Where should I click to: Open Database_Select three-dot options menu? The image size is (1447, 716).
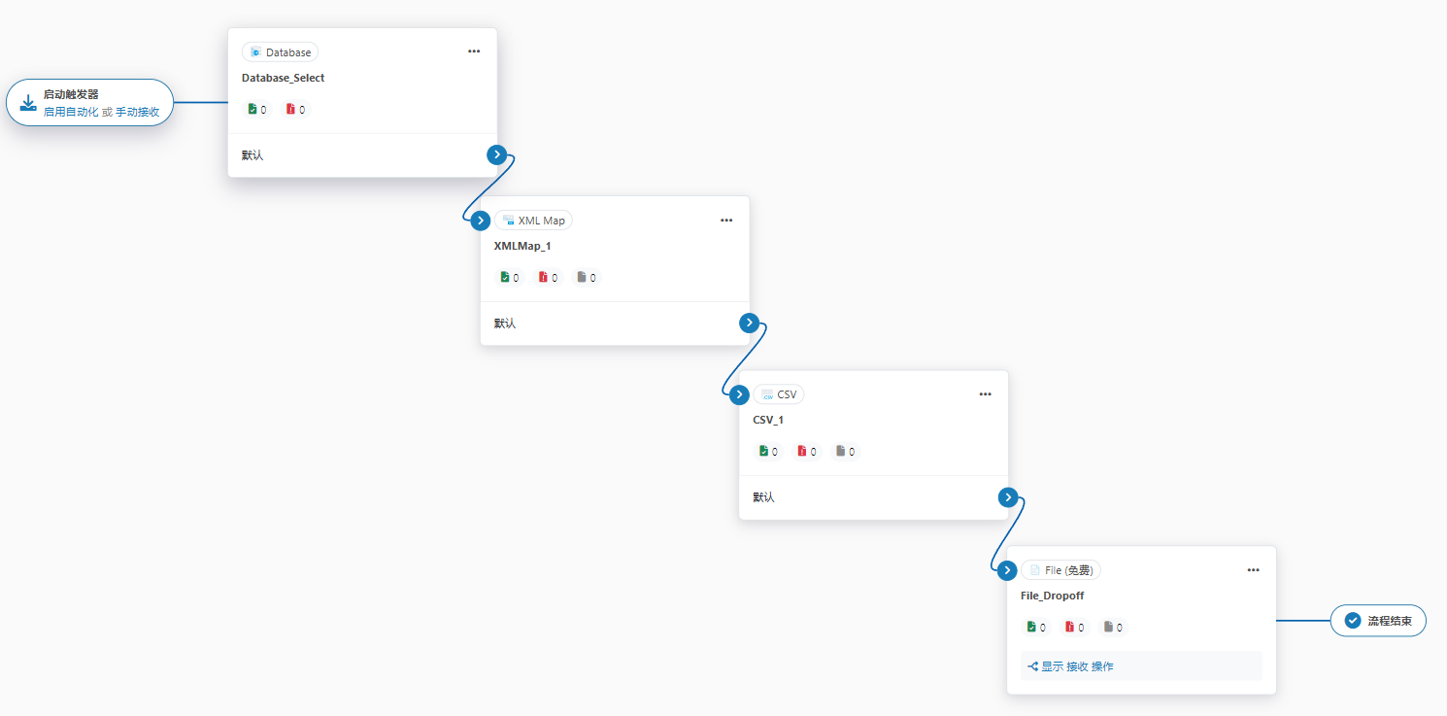(x=474, y=51)
